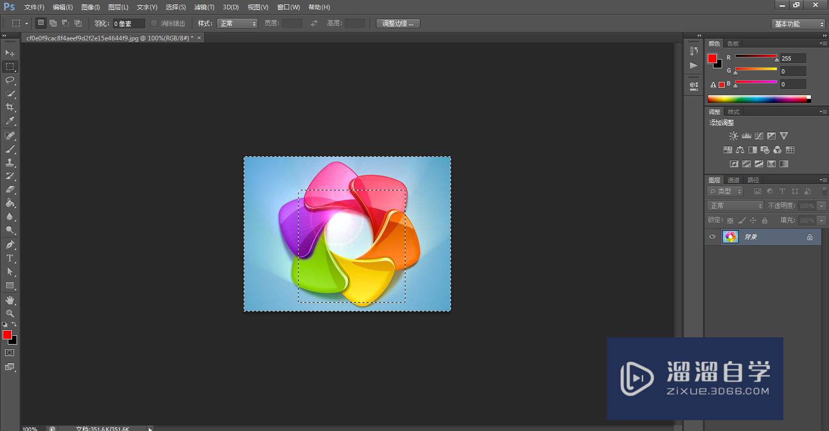The height and width of the screenshot is (431, 829).
Task: Select the Pen tool
Action: [10, 245]
